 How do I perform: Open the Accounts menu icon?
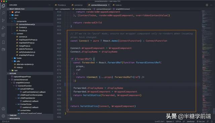(3, 109)
